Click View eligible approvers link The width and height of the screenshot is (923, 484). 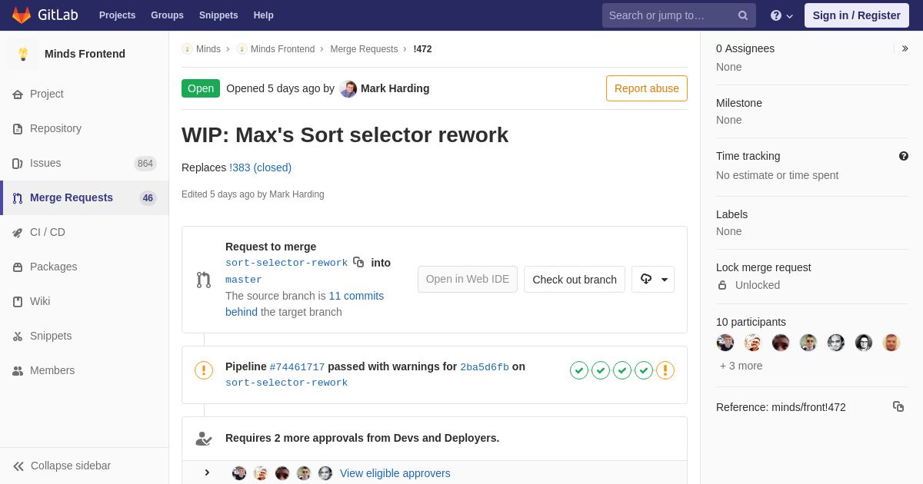[x=395, y=473]
